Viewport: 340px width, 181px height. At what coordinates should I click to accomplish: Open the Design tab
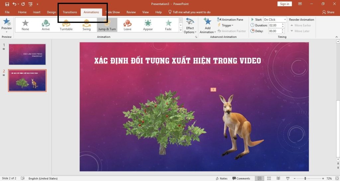coord(51,12)
